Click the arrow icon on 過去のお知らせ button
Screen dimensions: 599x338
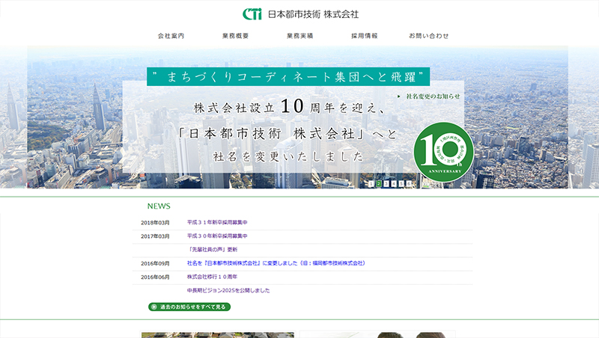point(154,307)
